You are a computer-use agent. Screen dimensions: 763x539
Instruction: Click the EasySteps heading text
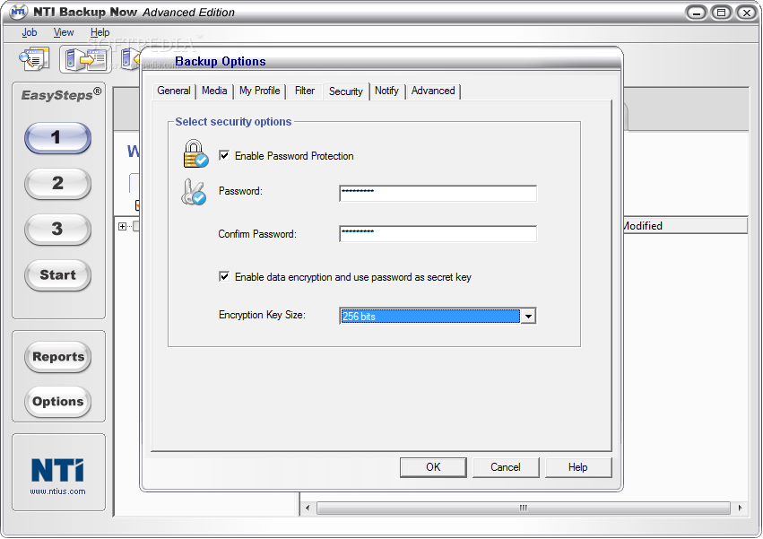61,94
